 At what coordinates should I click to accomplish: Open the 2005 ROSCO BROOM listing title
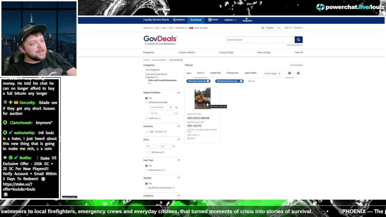point(198,118)
